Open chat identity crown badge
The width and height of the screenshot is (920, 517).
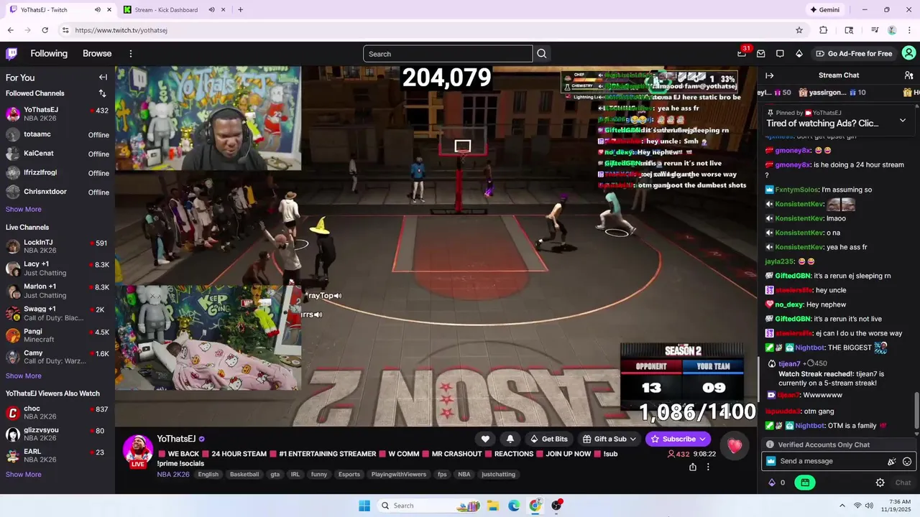pos(771,462)
